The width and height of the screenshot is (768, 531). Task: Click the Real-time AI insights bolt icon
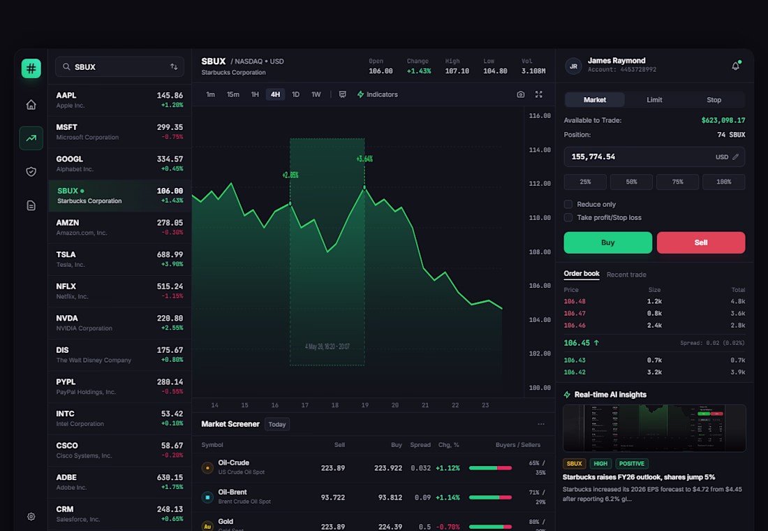(567, 395)
